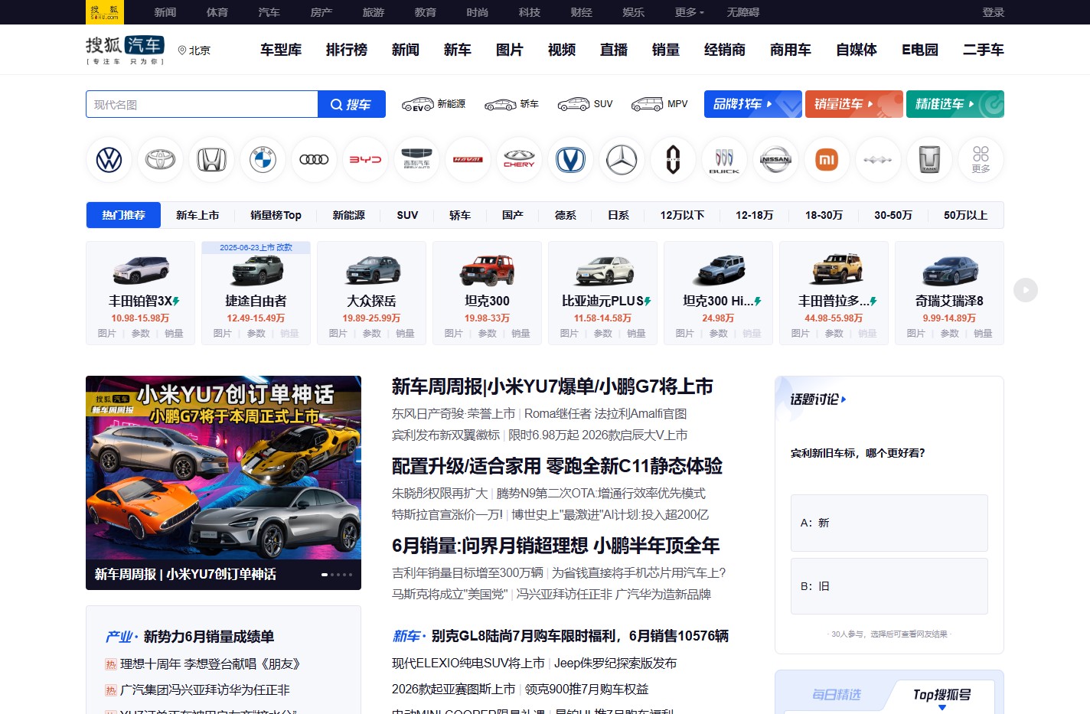Open 排行榜 in main navigation
Screen dimensions: 1090x714
click(x=347, y=50)
